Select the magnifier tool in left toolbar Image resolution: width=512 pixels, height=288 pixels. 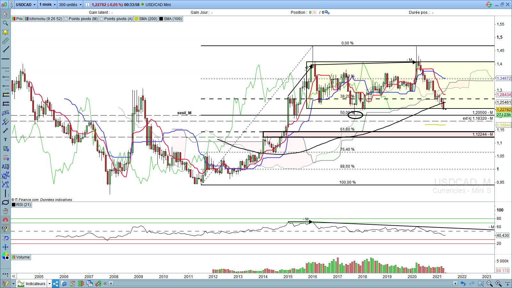(x=5, y=23)
